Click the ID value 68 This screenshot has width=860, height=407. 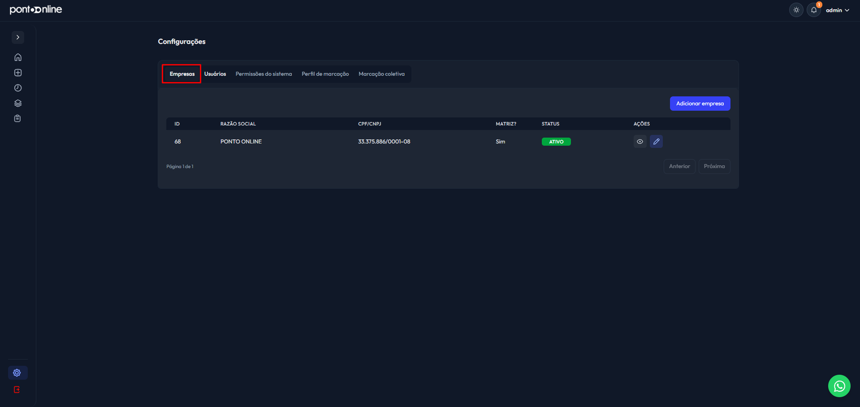click(178, 142)
